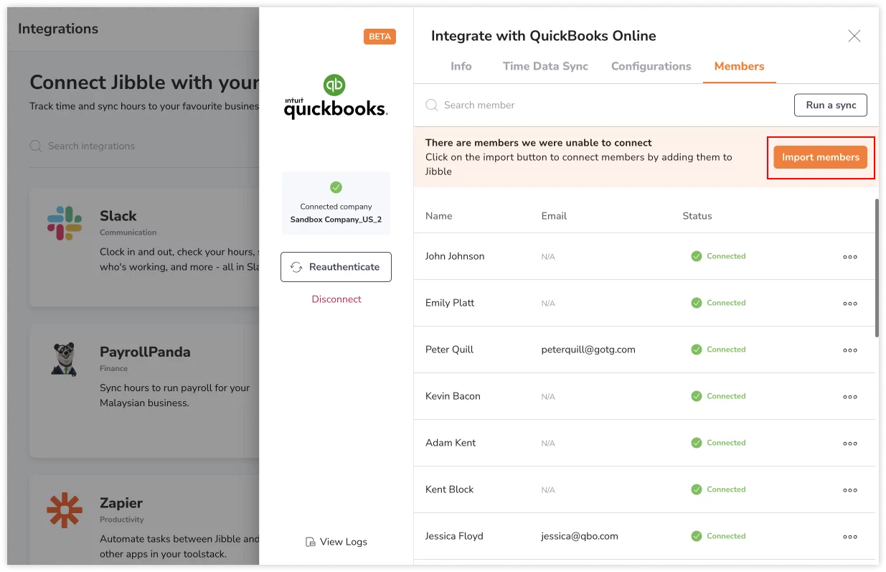Select the Jessica Floyd name
The width and height of the screenshot is (886, 572).
coord(454,536)
